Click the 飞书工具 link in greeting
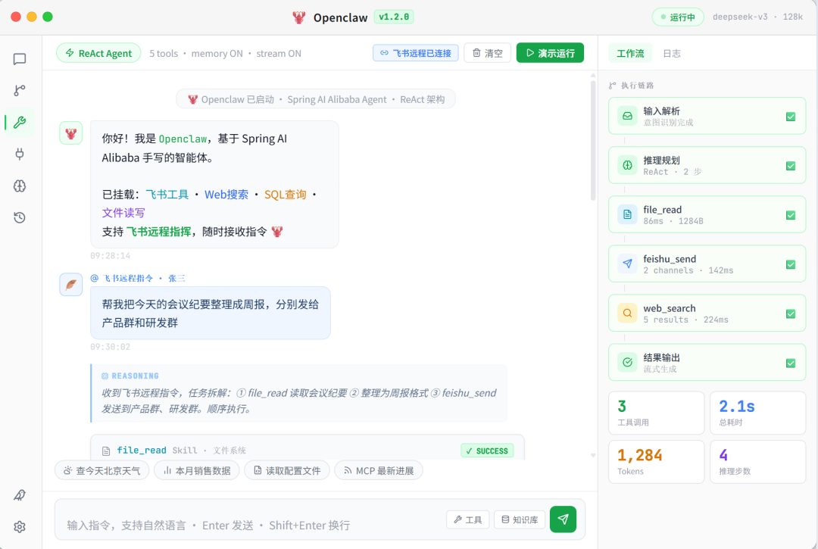818x549 pixels. (167, 195)
